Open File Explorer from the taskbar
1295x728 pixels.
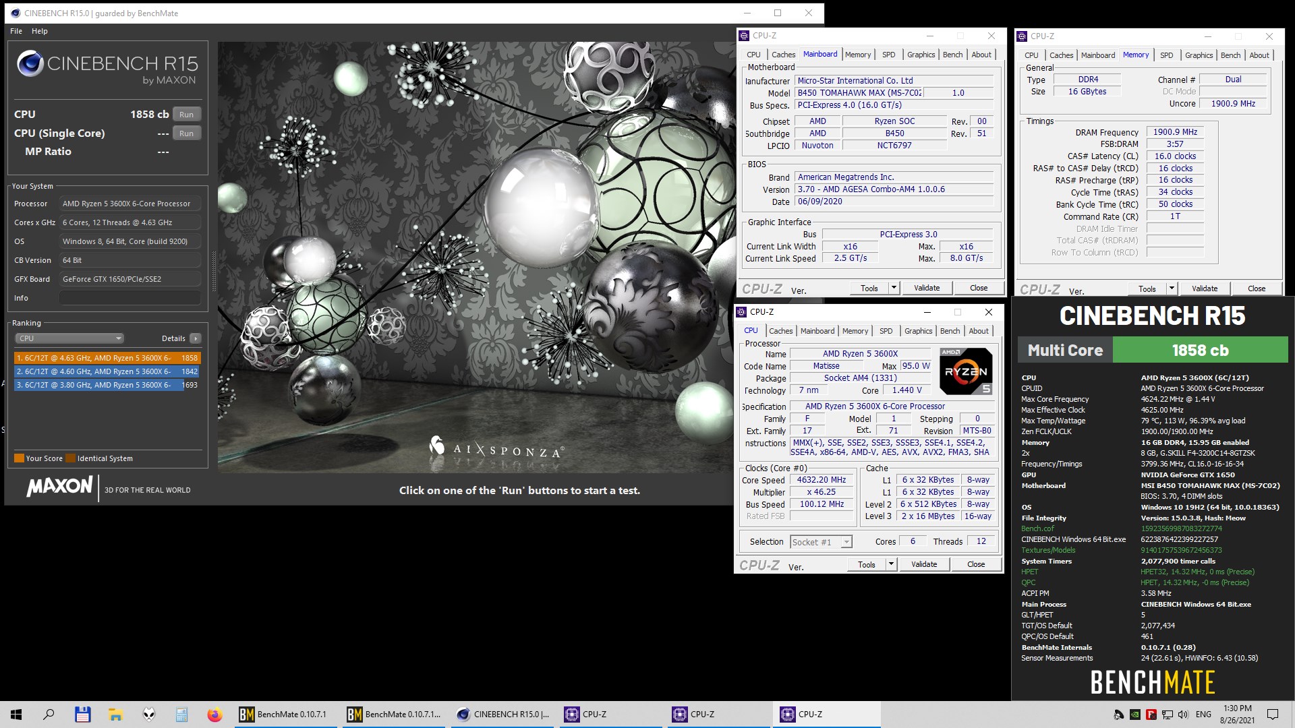[x=115, y=714]
